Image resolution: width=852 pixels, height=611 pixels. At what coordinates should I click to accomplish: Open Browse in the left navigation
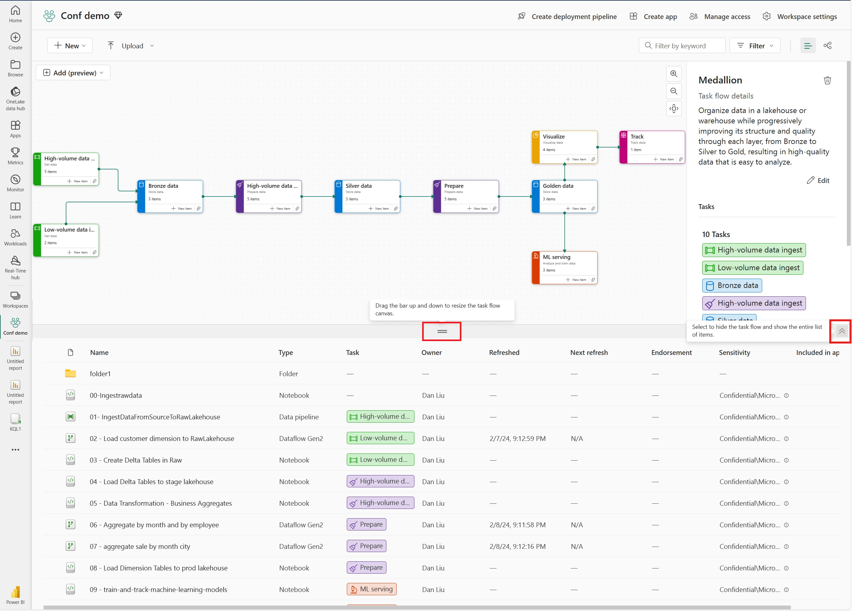pyautogui.click(x=15, y=68)
